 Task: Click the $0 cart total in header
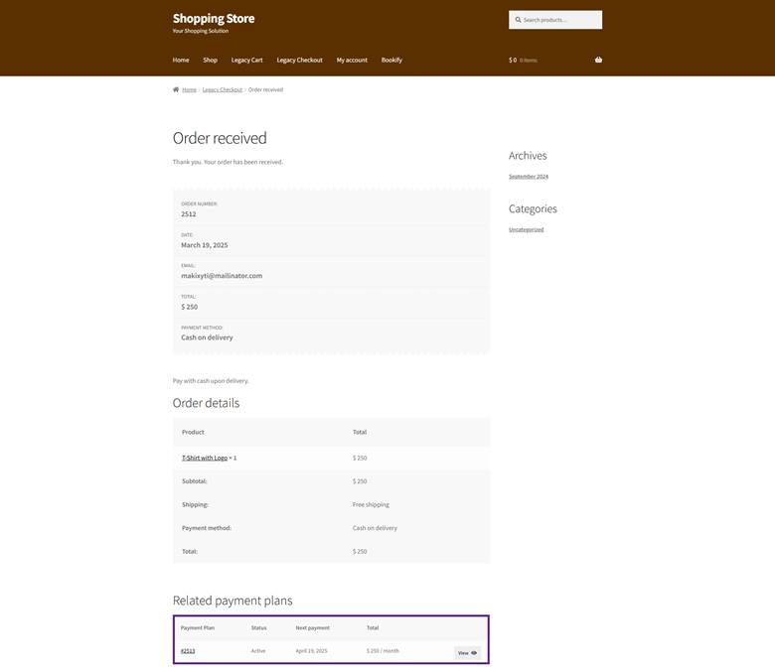point(513,60)
